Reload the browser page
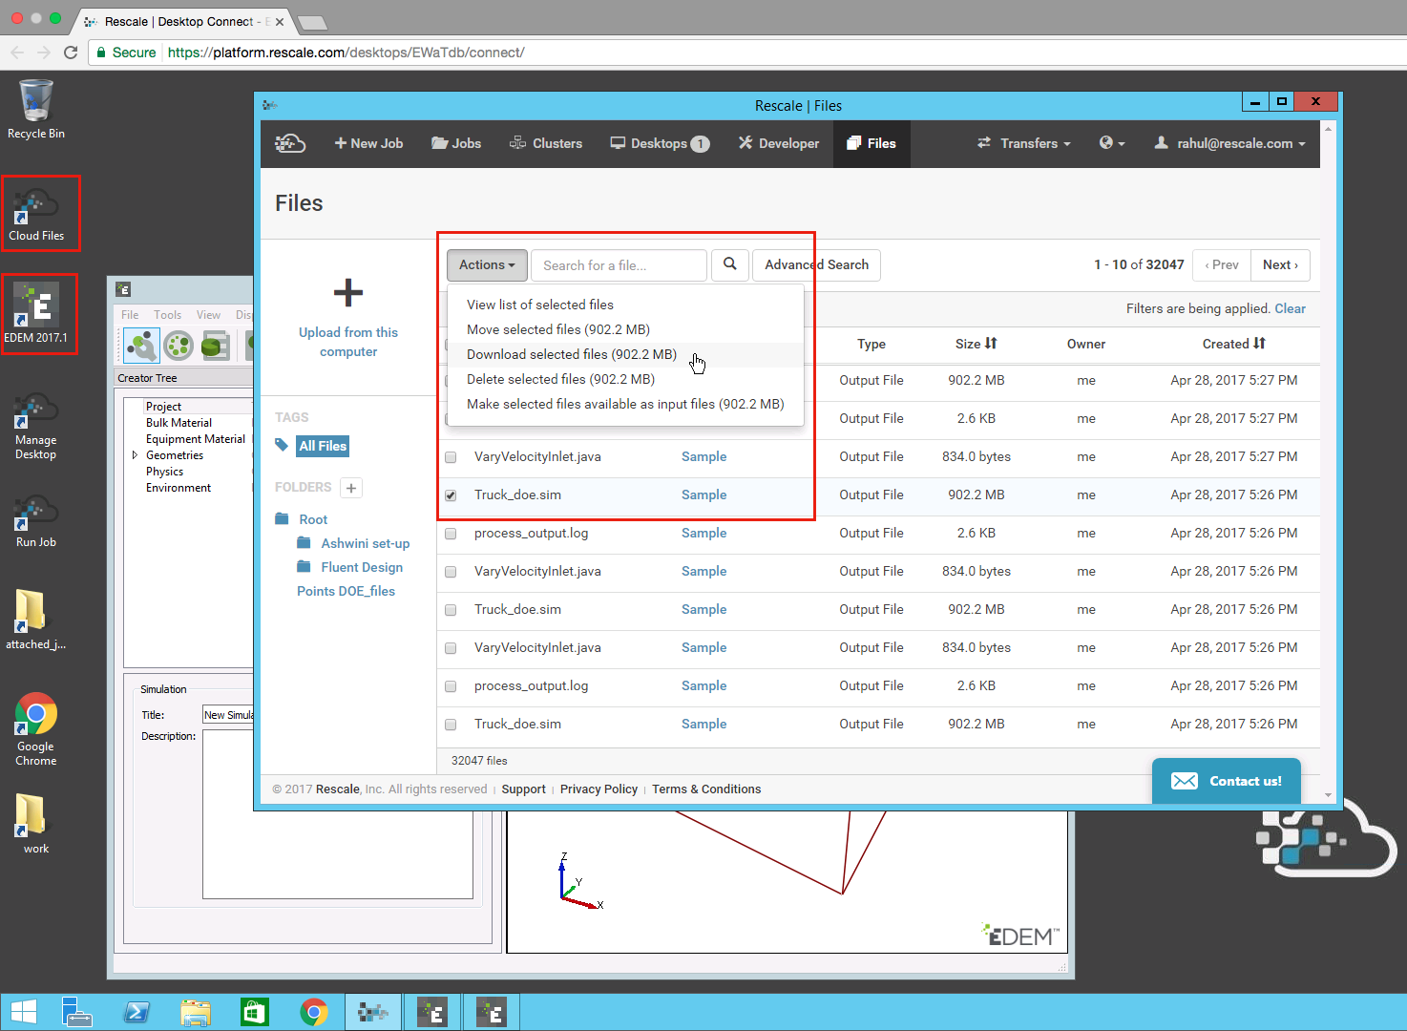This screenshot has height=1031, width=1407. click(x=71, y=53)
